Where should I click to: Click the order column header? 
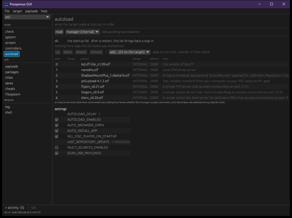(58, 59)
